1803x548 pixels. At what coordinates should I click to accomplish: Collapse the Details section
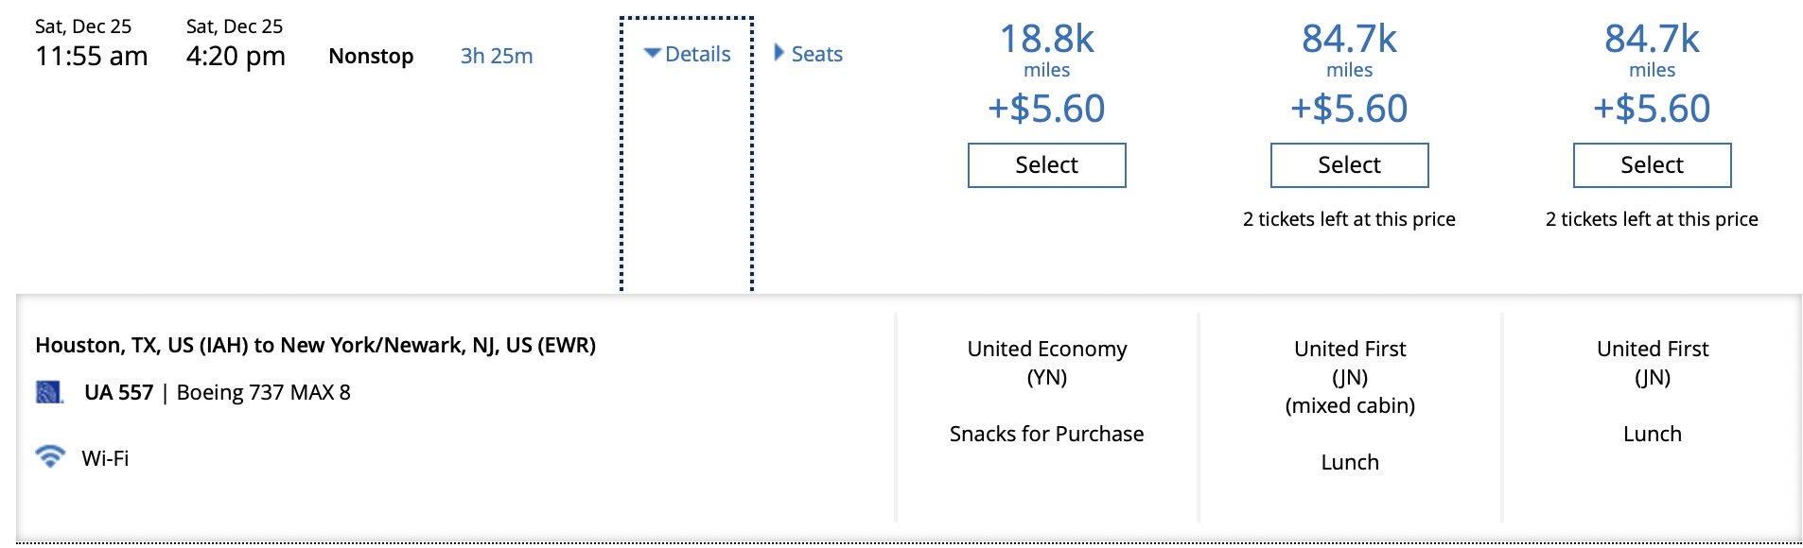pos(688,54)
